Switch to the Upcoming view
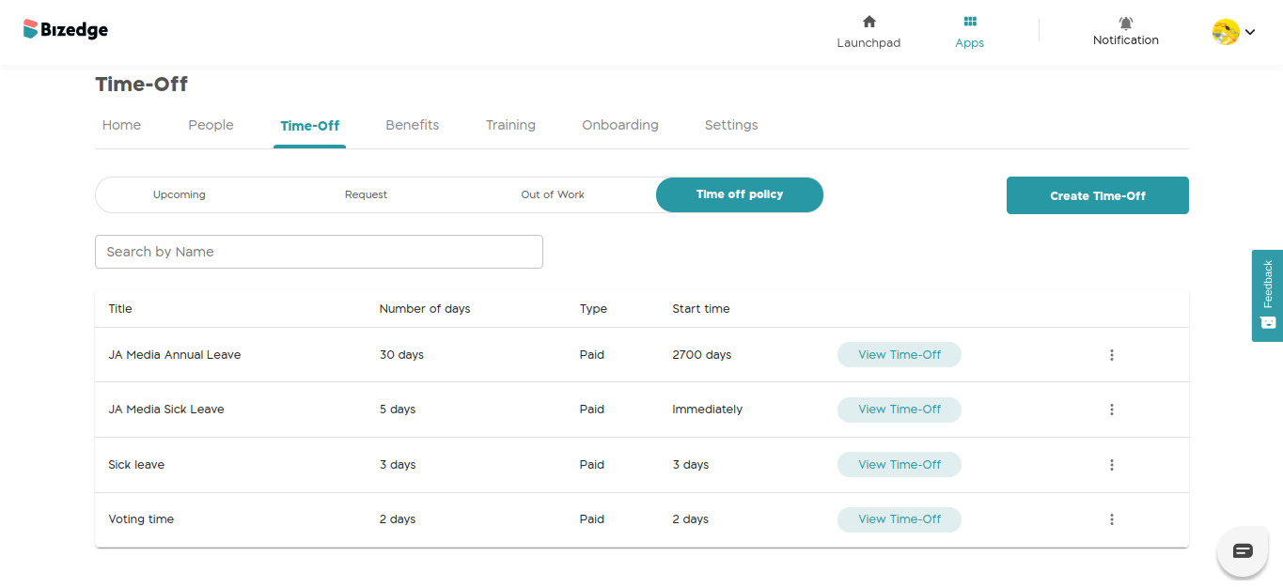 tap(179, 194)
